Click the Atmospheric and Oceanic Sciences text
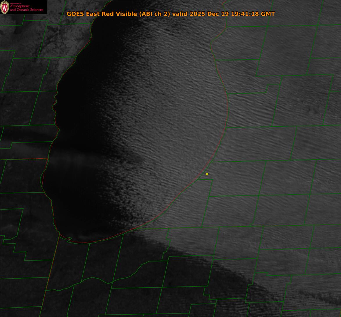341x317 pixels. point(26,8)
